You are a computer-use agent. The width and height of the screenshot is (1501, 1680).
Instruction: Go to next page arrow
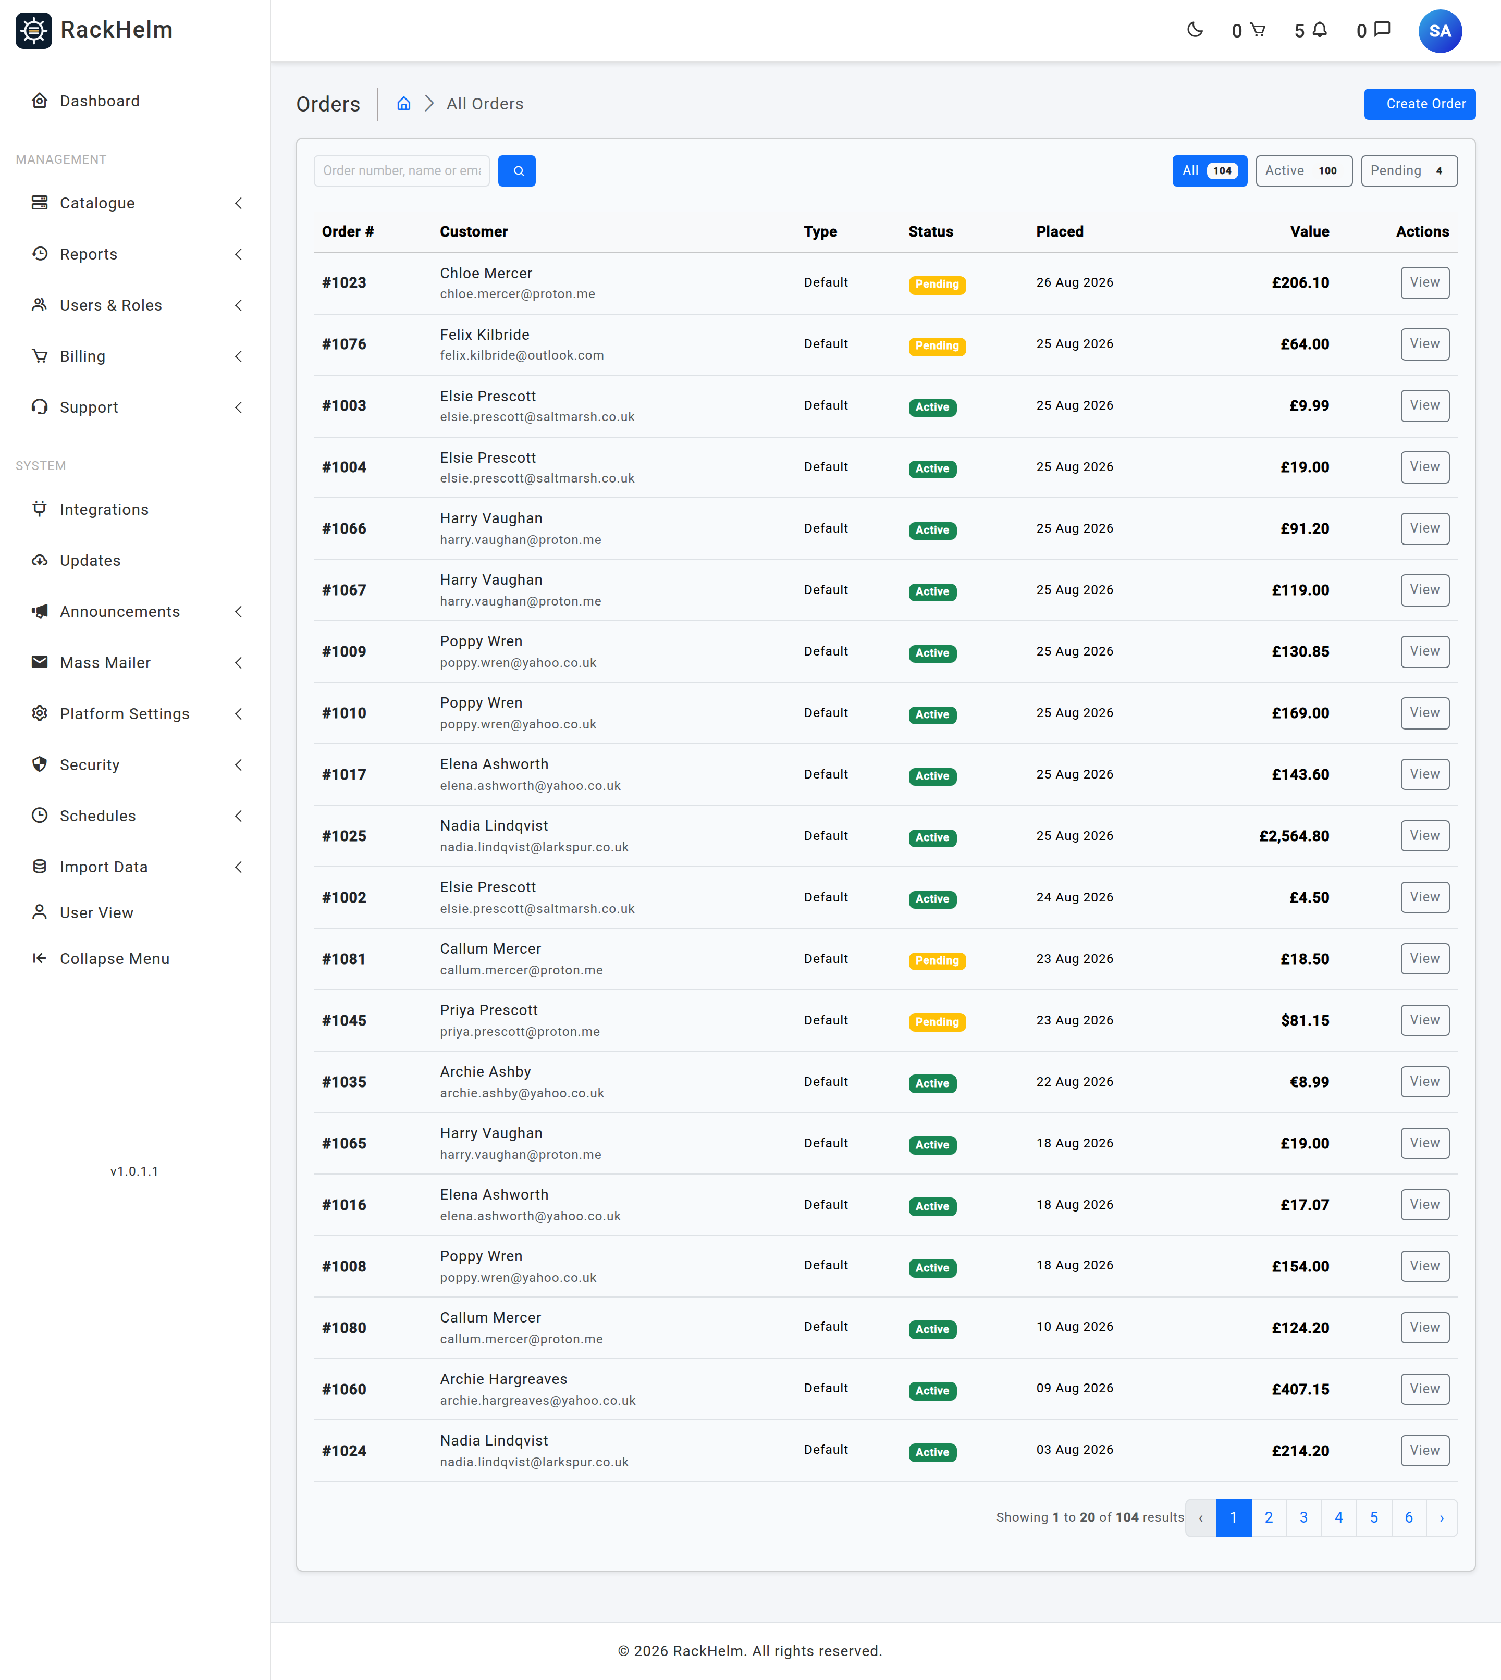point(1442,1517)
